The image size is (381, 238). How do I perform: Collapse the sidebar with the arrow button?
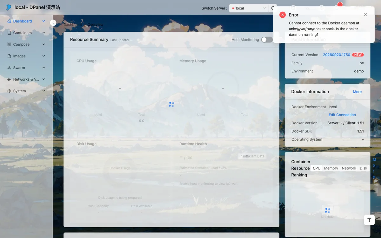point(53,23)
